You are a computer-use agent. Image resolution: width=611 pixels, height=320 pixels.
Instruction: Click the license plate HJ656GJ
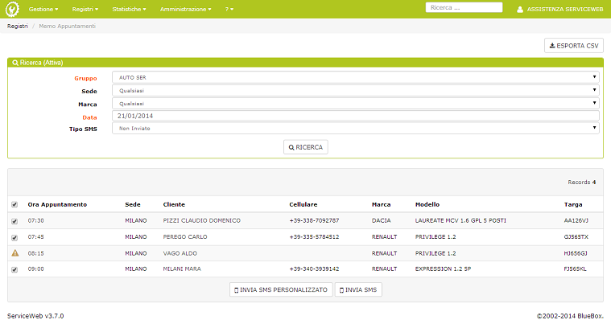[x=575, y=253]
